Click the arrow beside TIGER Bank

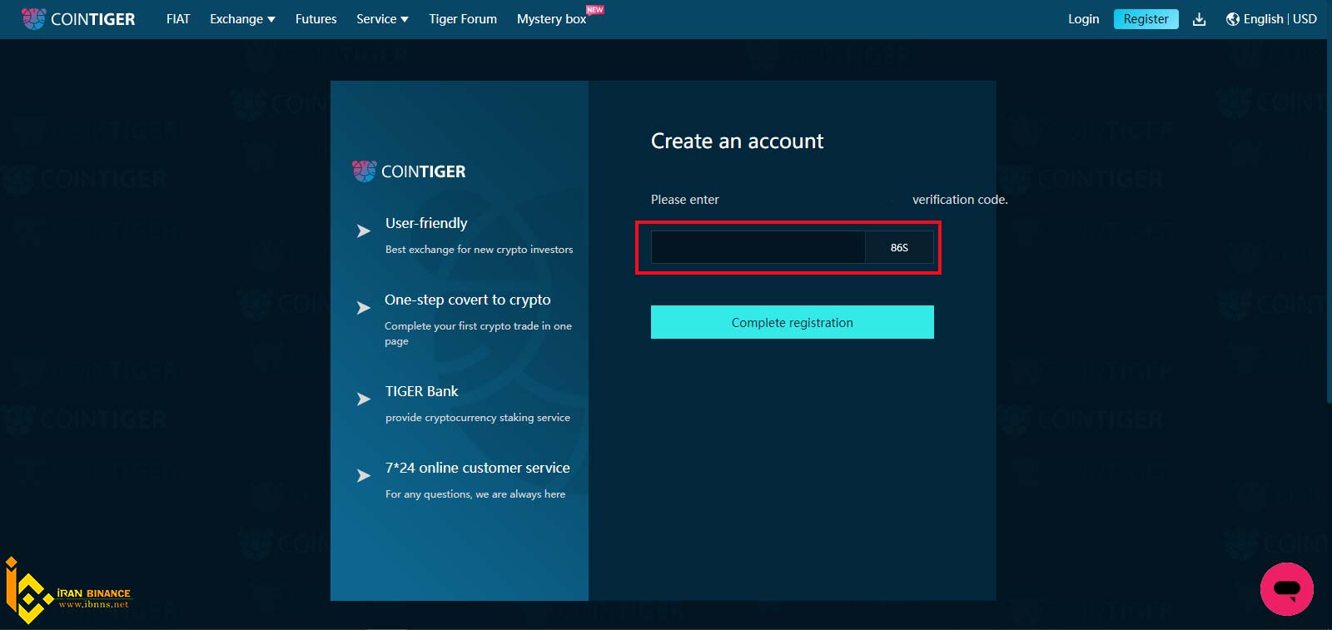364,399
